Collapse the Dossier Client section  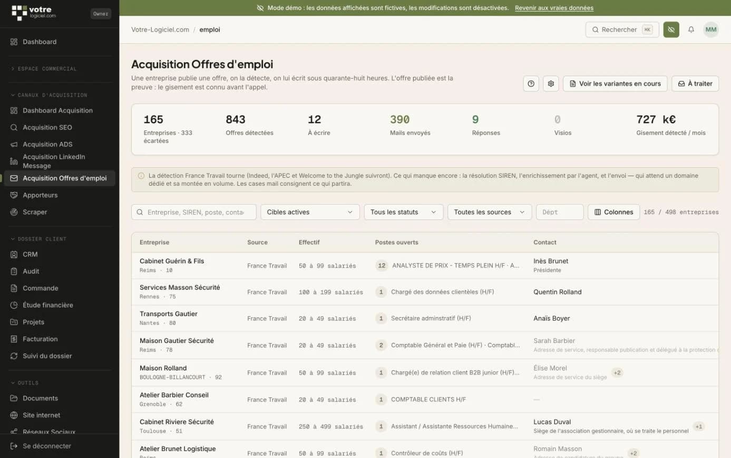[38, 239]
